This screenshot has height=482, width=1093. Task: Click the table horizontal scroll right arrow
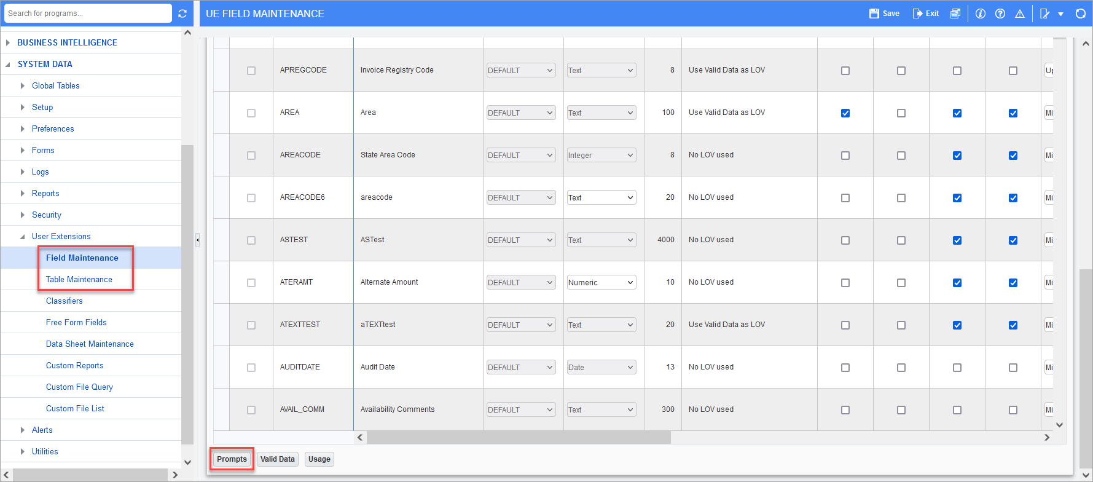coord(1047,438)
